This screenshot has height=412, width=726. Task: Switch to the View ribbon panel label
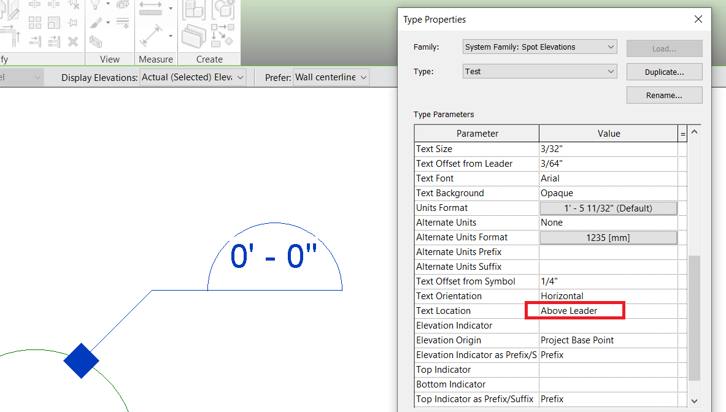(x=109, y=59)
